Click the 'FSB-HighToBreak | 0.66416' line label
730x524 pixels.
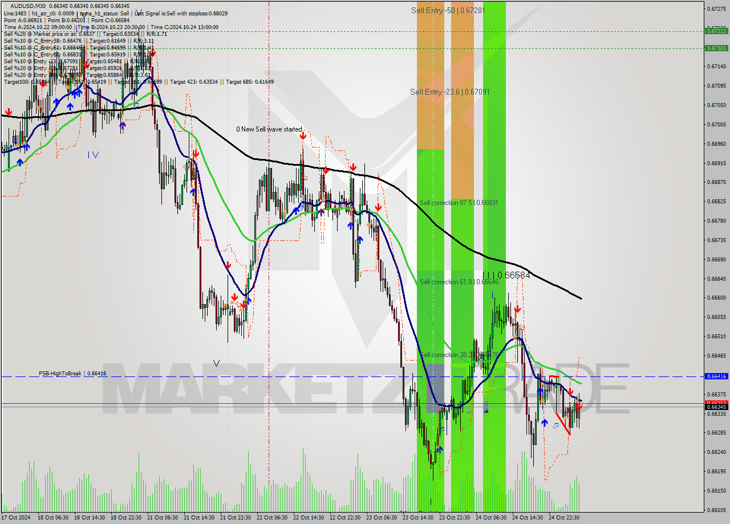pyautogui.click(x=72, y=374)
